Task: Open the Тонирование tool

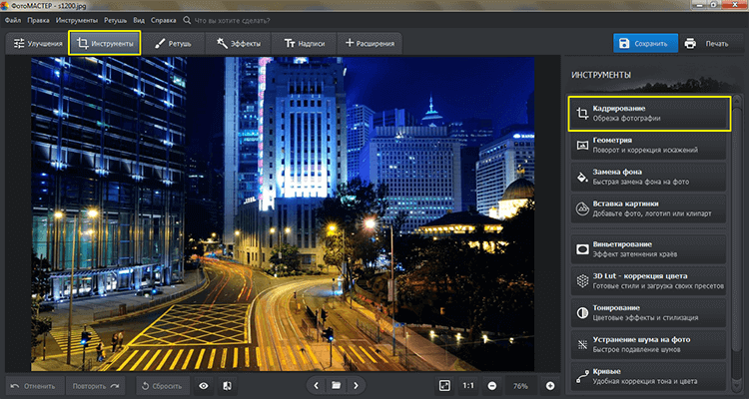Action: [649, 313]
